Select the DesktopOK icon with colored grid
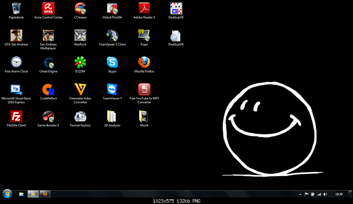The image size is (353, 204). click(176, 8)
